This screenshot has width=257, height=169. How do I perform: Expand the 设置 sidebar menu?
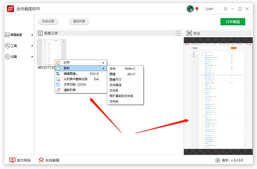pyautogui.click(x=19, y=57)
